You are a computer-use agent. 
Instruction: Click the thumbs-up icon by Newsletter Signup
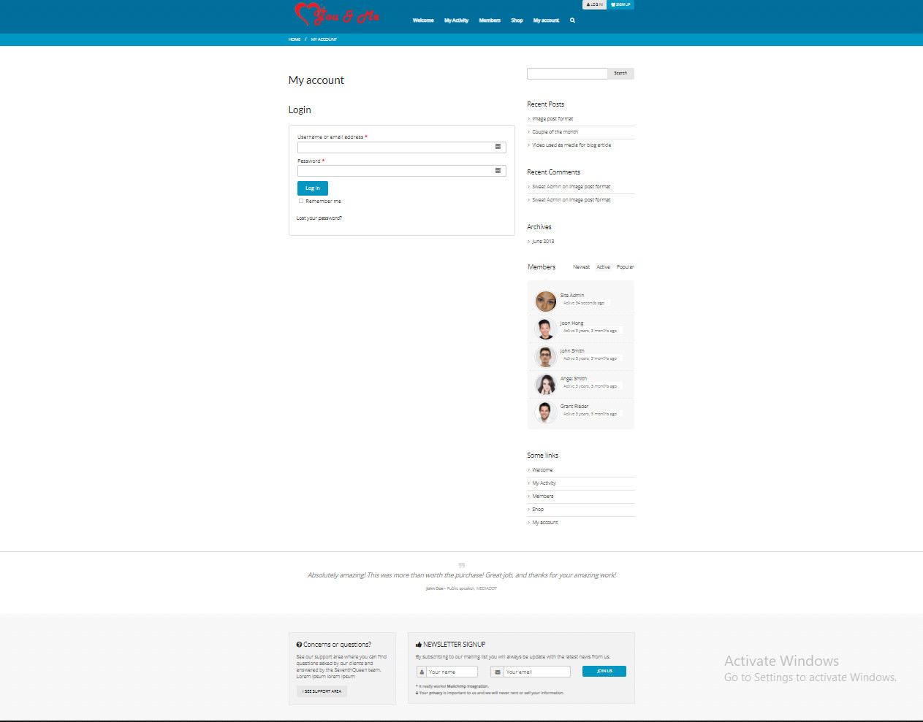click(x=419, y=645)
